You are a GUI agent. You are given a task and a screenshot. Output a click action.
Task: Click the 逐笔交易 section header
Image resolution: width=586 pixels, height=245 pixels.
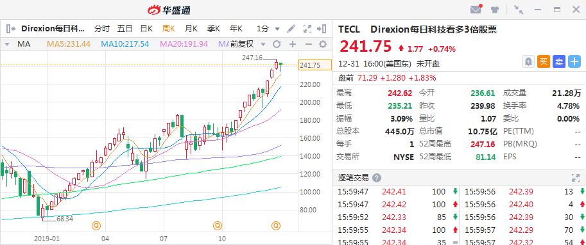[x=354, y=178]
